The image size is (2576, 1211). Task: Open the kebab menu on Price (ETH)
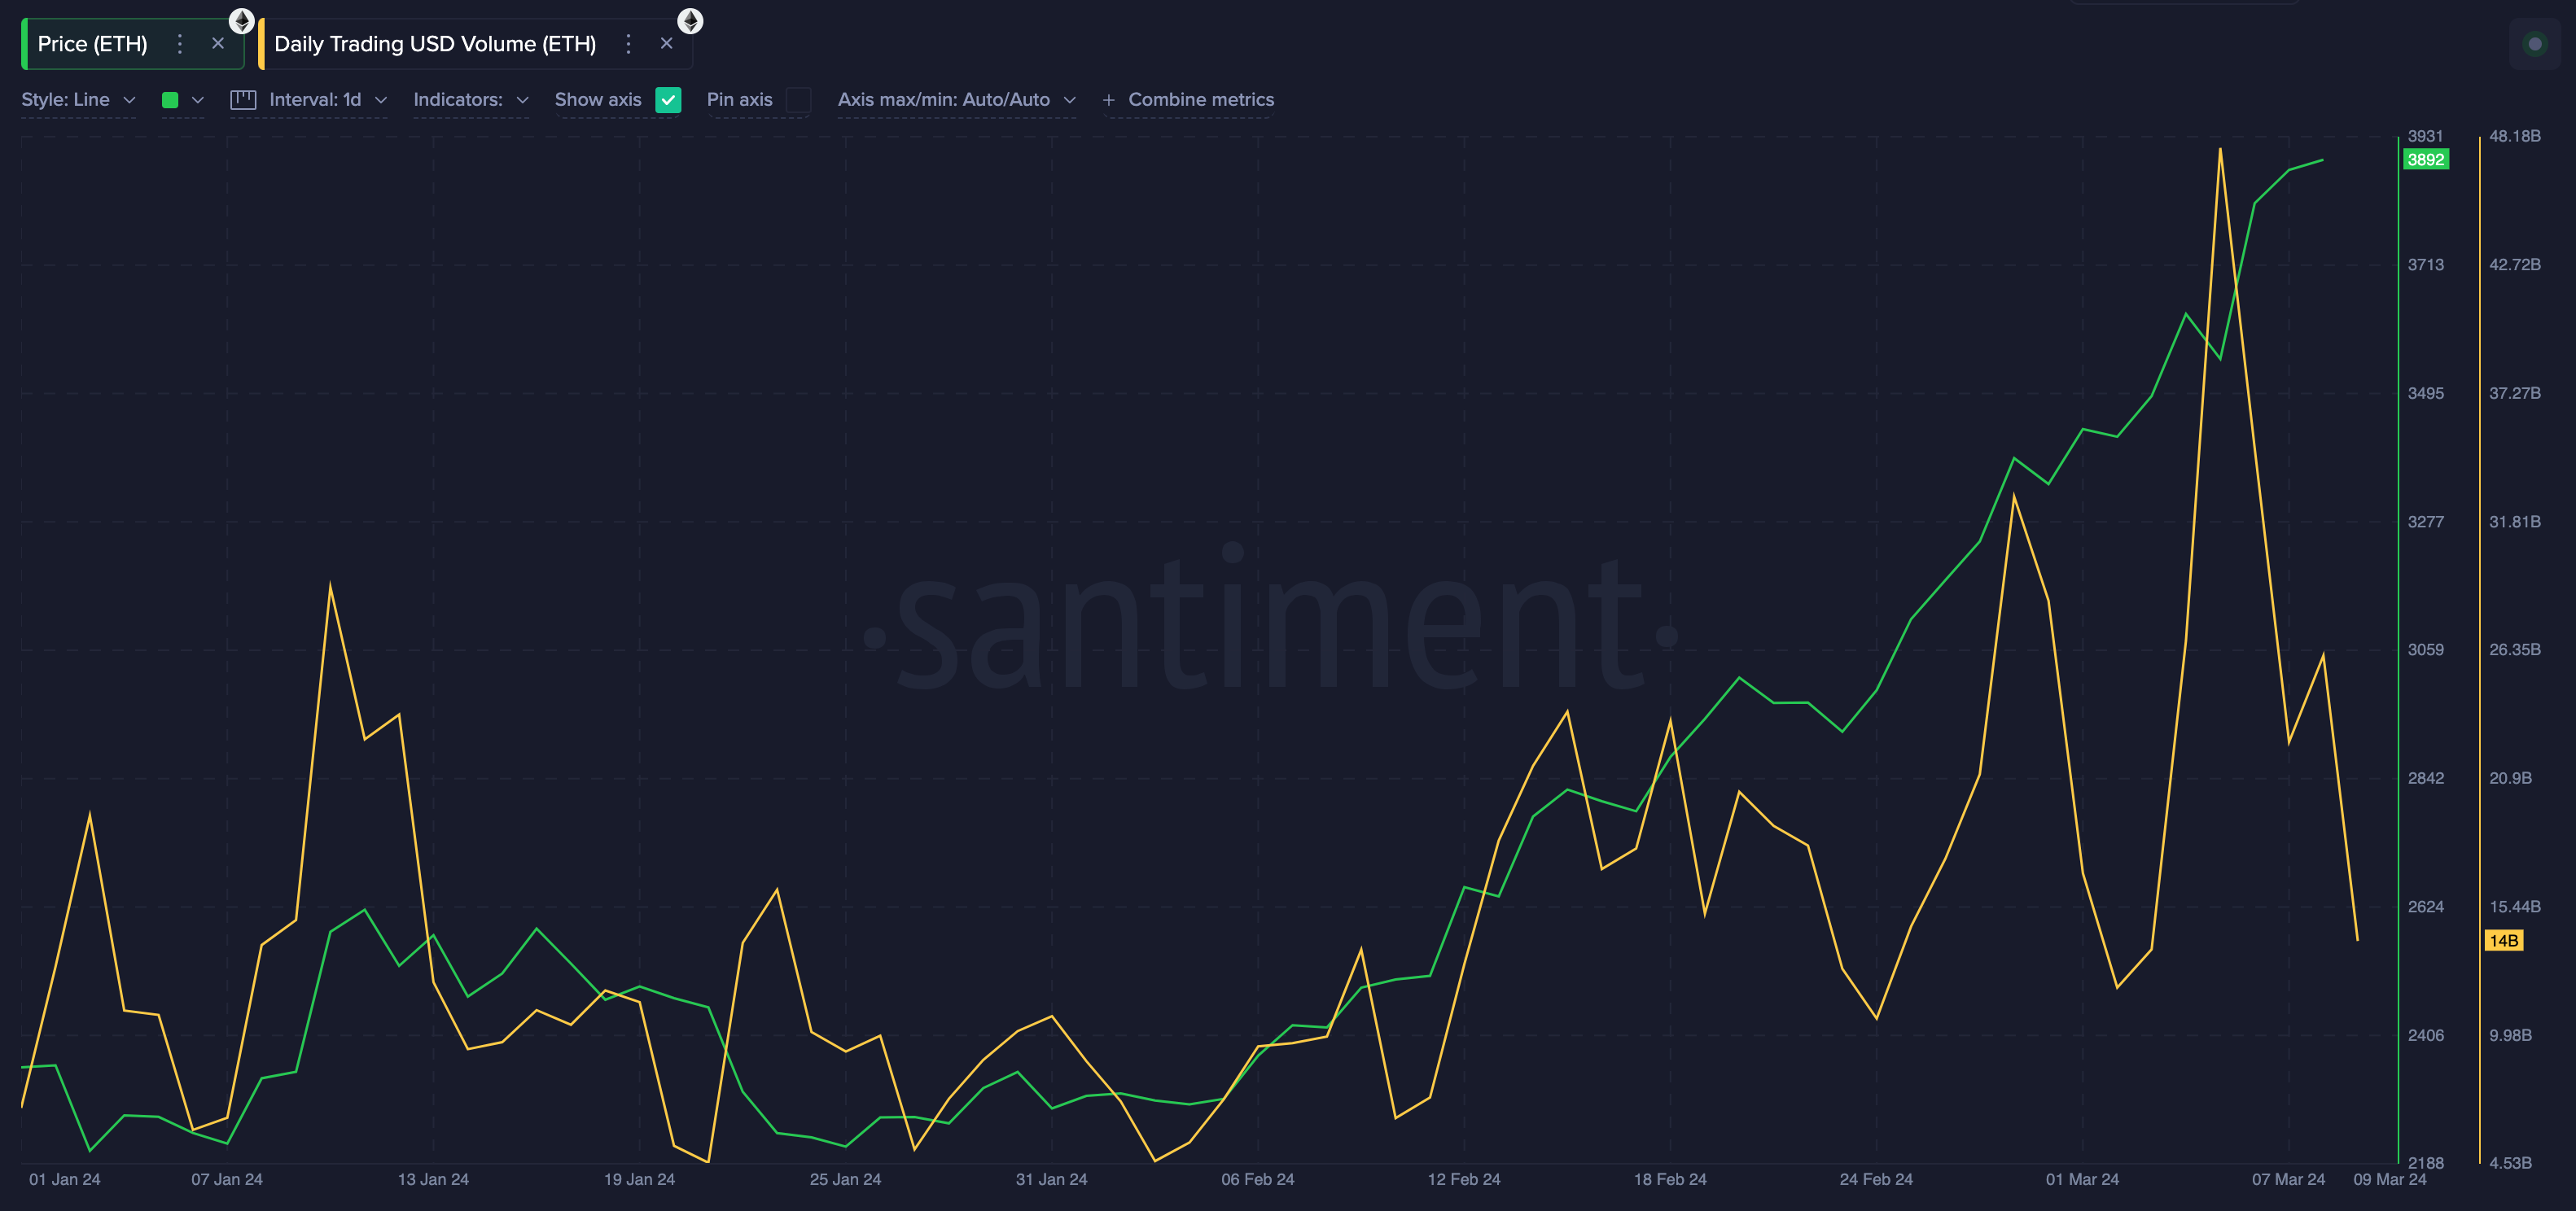coord(179,43)
